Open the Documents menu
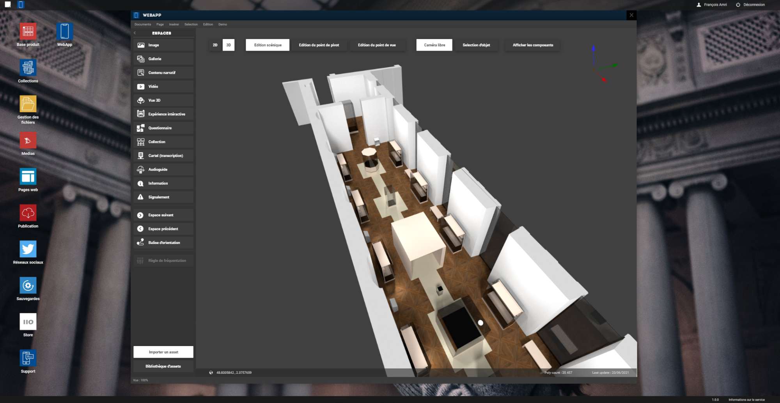Image resolution: width=780 pixels, height=403 pixels. tap(143, 25)
